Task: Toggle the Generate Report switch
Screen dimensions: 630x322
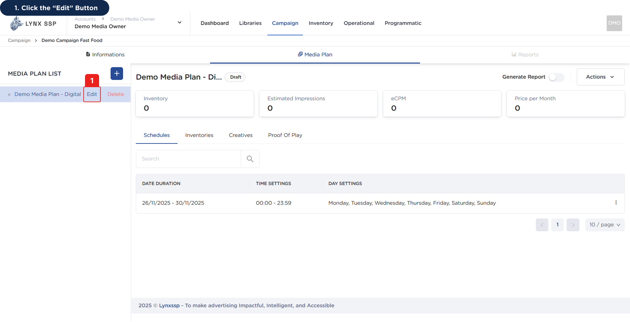Action: coord(556,77)
